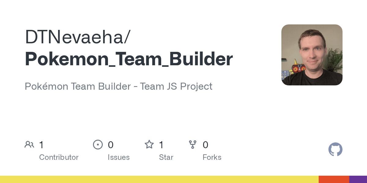Open the Pokemon_Team_Builder repository title

[x=129, y=59]
